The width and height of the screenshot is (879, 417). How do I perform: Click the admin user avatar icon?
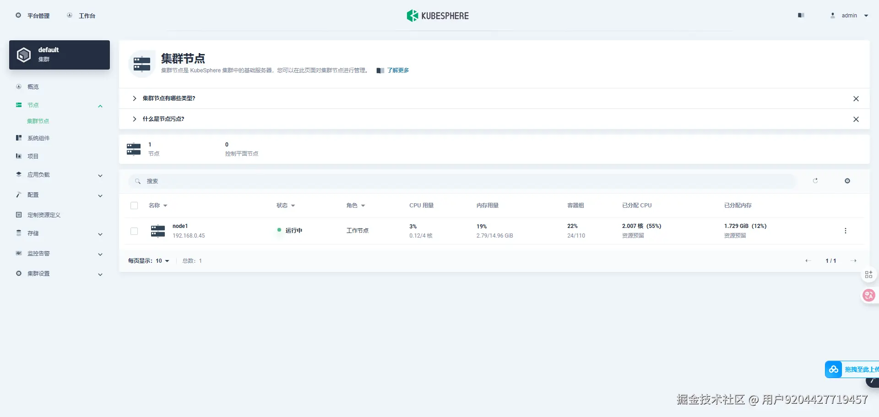point(833,16)
